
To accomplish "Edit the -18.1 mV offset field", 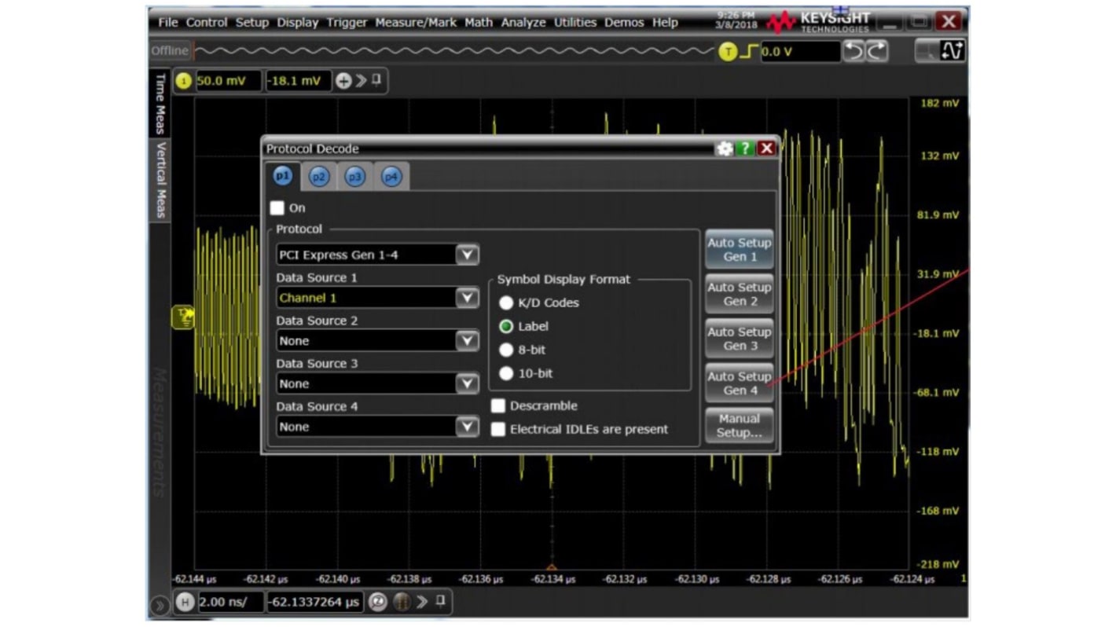I will (x=299, y=81).
